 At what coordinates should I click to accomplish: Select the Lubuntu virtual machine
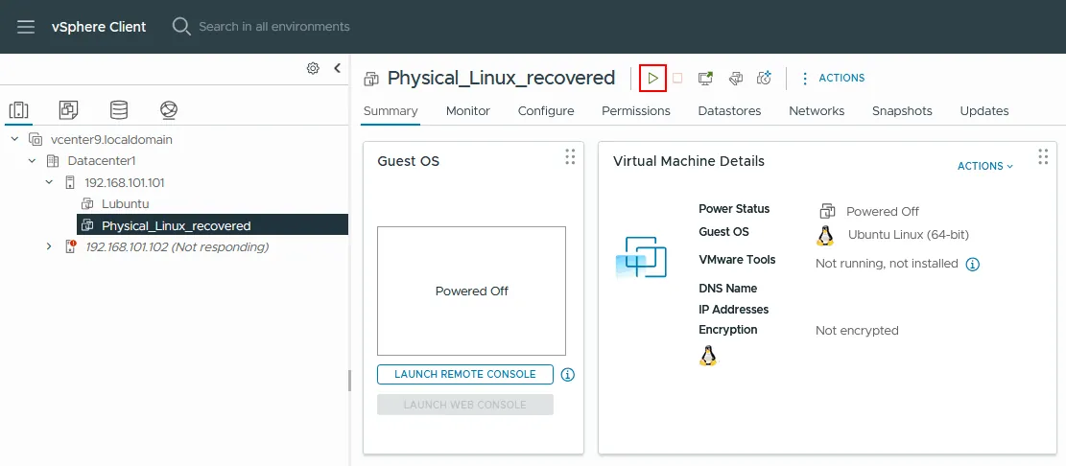point(125,203)
